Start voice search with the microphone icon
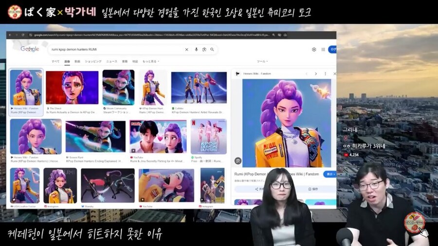This screenshot has width=438, height=246. pos(197,50)
